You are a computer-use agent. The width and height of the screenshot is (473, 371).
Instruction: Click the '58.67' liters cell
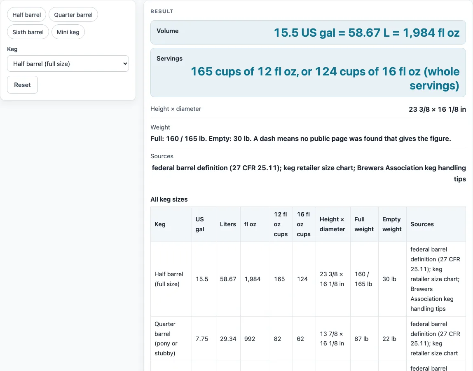point(228,279)
